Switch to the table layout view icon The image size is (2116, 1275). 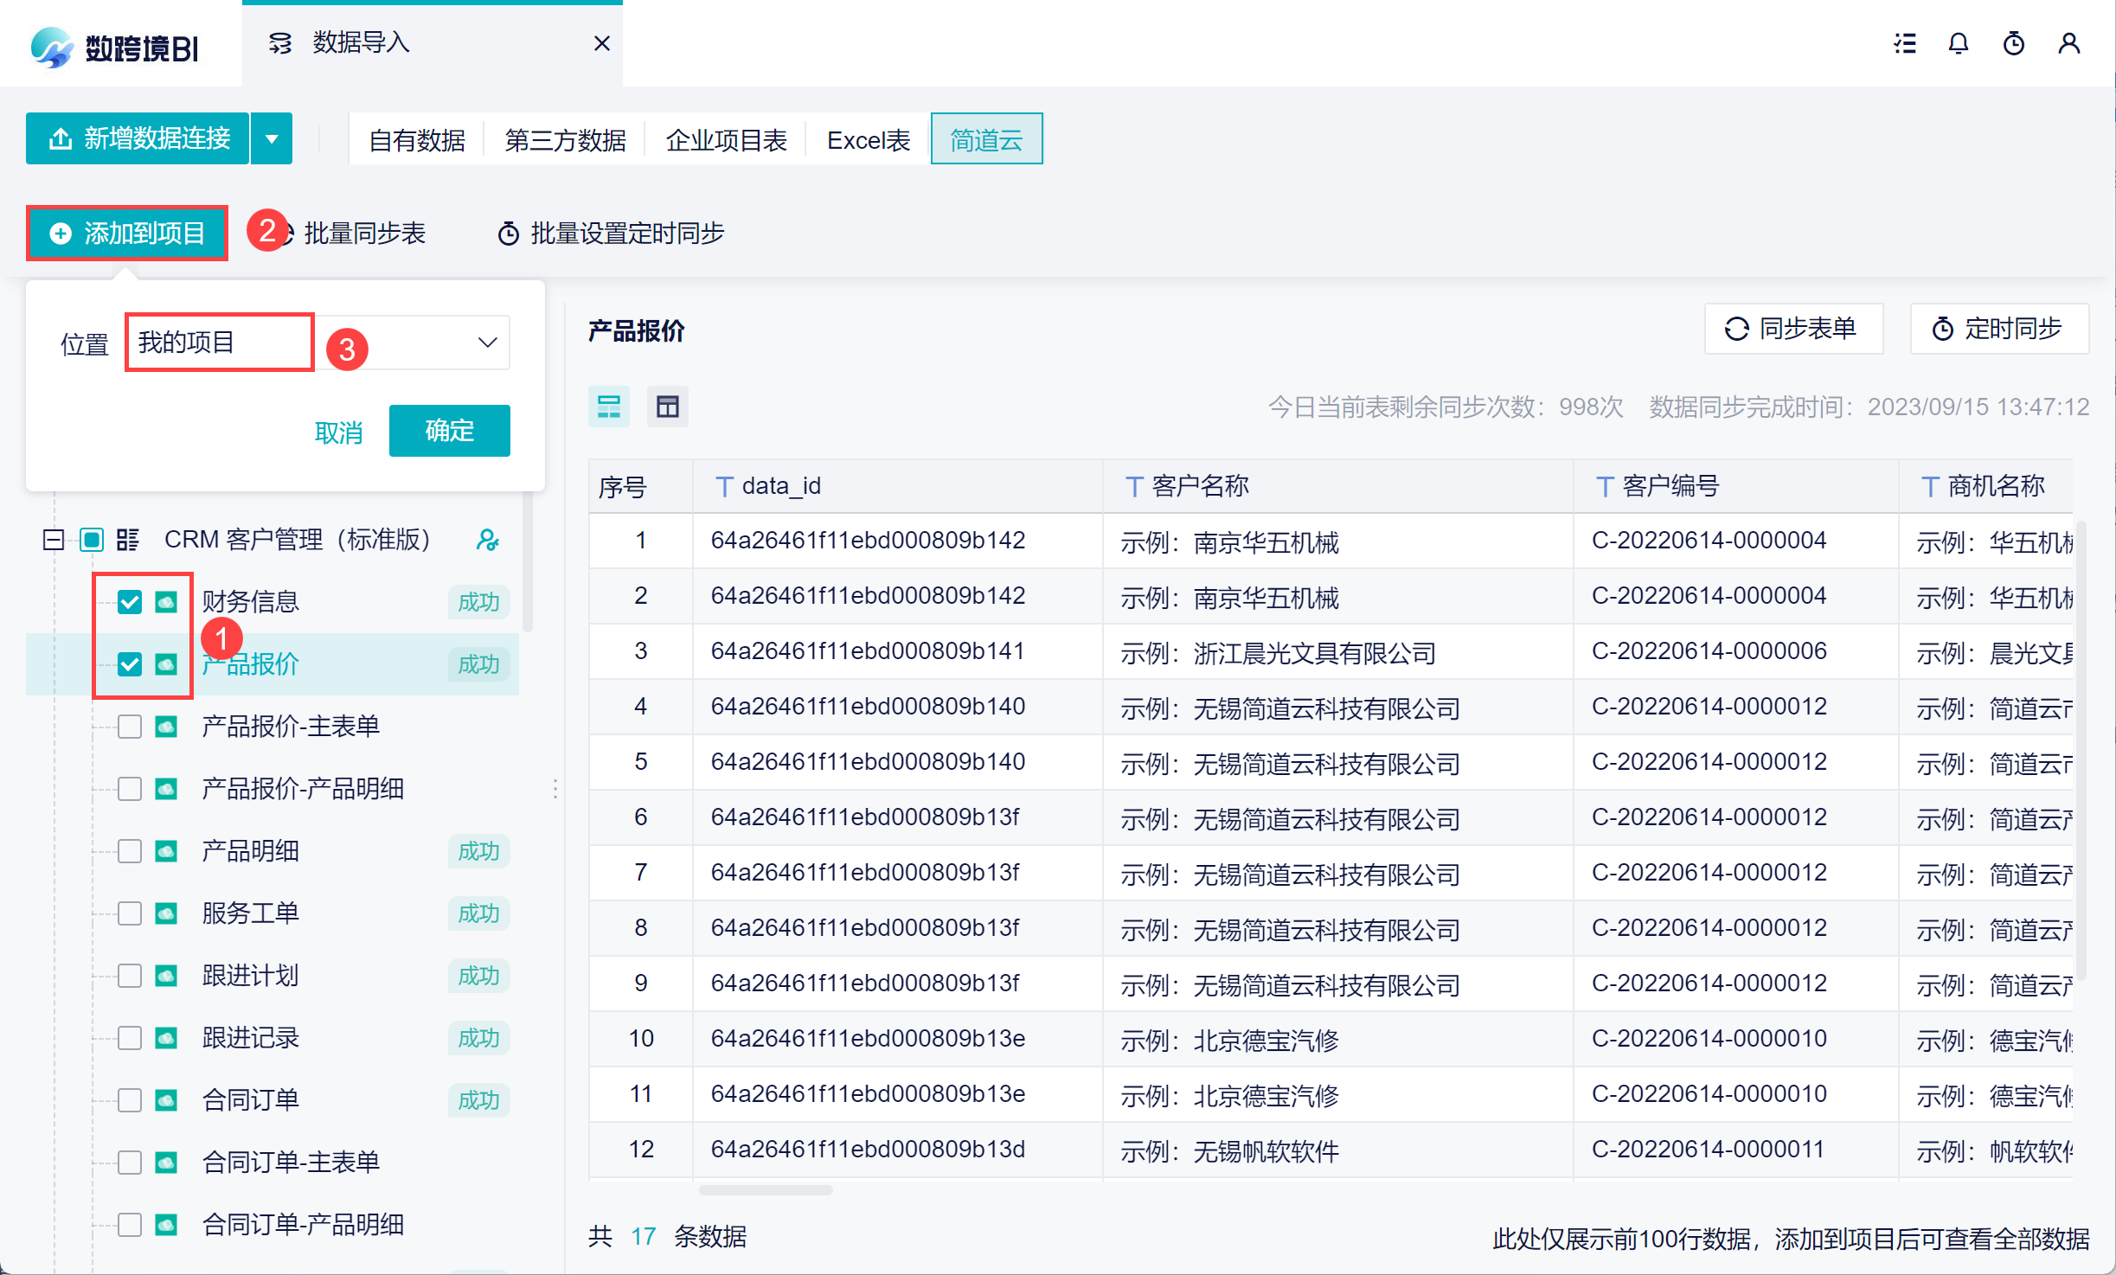click(x=668, y=407)
